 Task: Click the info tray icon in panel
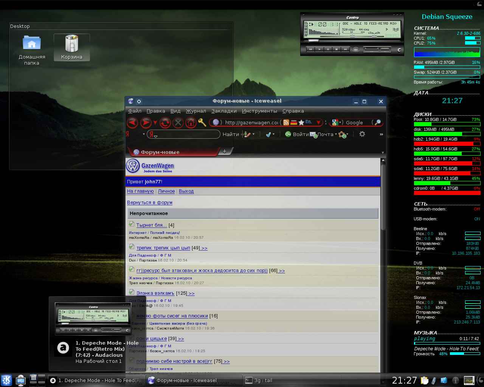point(456,380)
